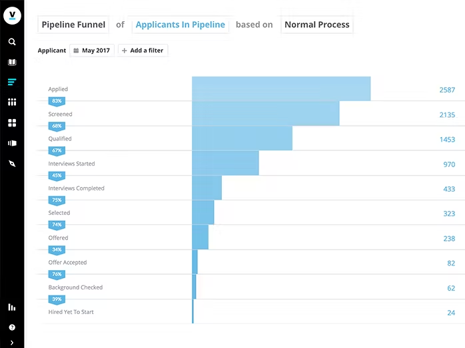
Task: Click the Screened count 2135
Action: click(447, 115)
